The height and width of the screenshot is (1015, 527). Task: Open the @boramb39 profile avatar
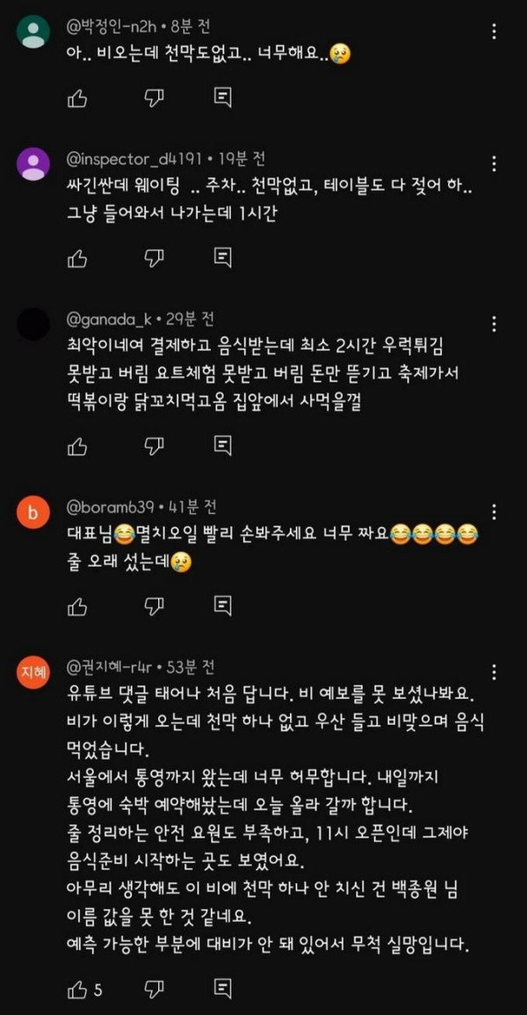coord(33,514)
